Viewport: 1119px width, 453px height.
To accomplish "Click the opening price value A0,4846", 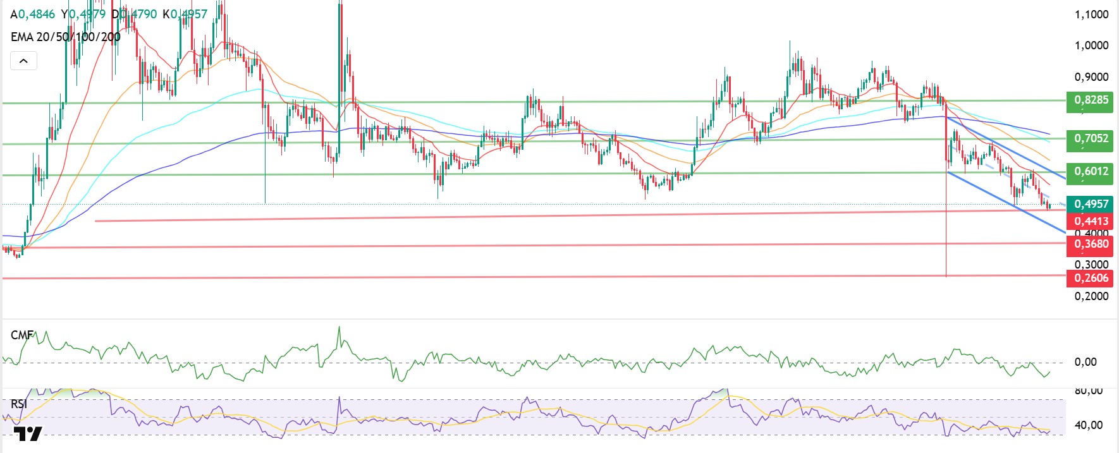I will [x=32, y=14].
